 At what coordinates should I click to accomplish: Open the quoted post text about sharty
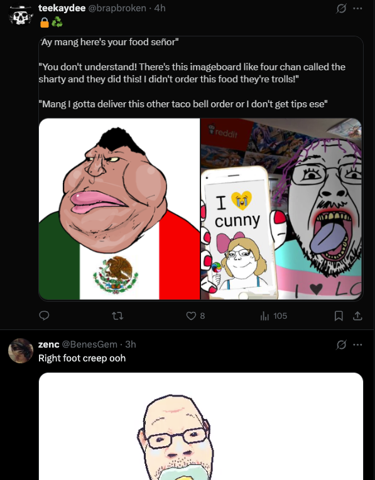[192, 73]
